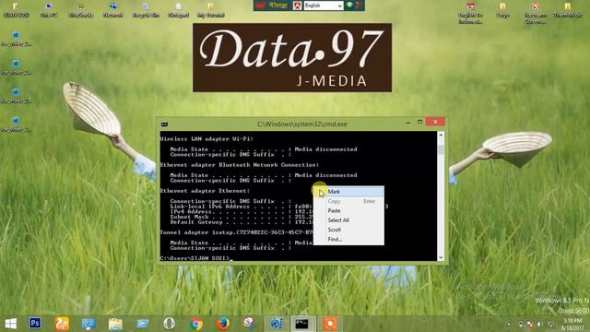This screenshot has height=332, width=590.
Task: Select Recycle Bin desktop icon
Action: point(146,10)
